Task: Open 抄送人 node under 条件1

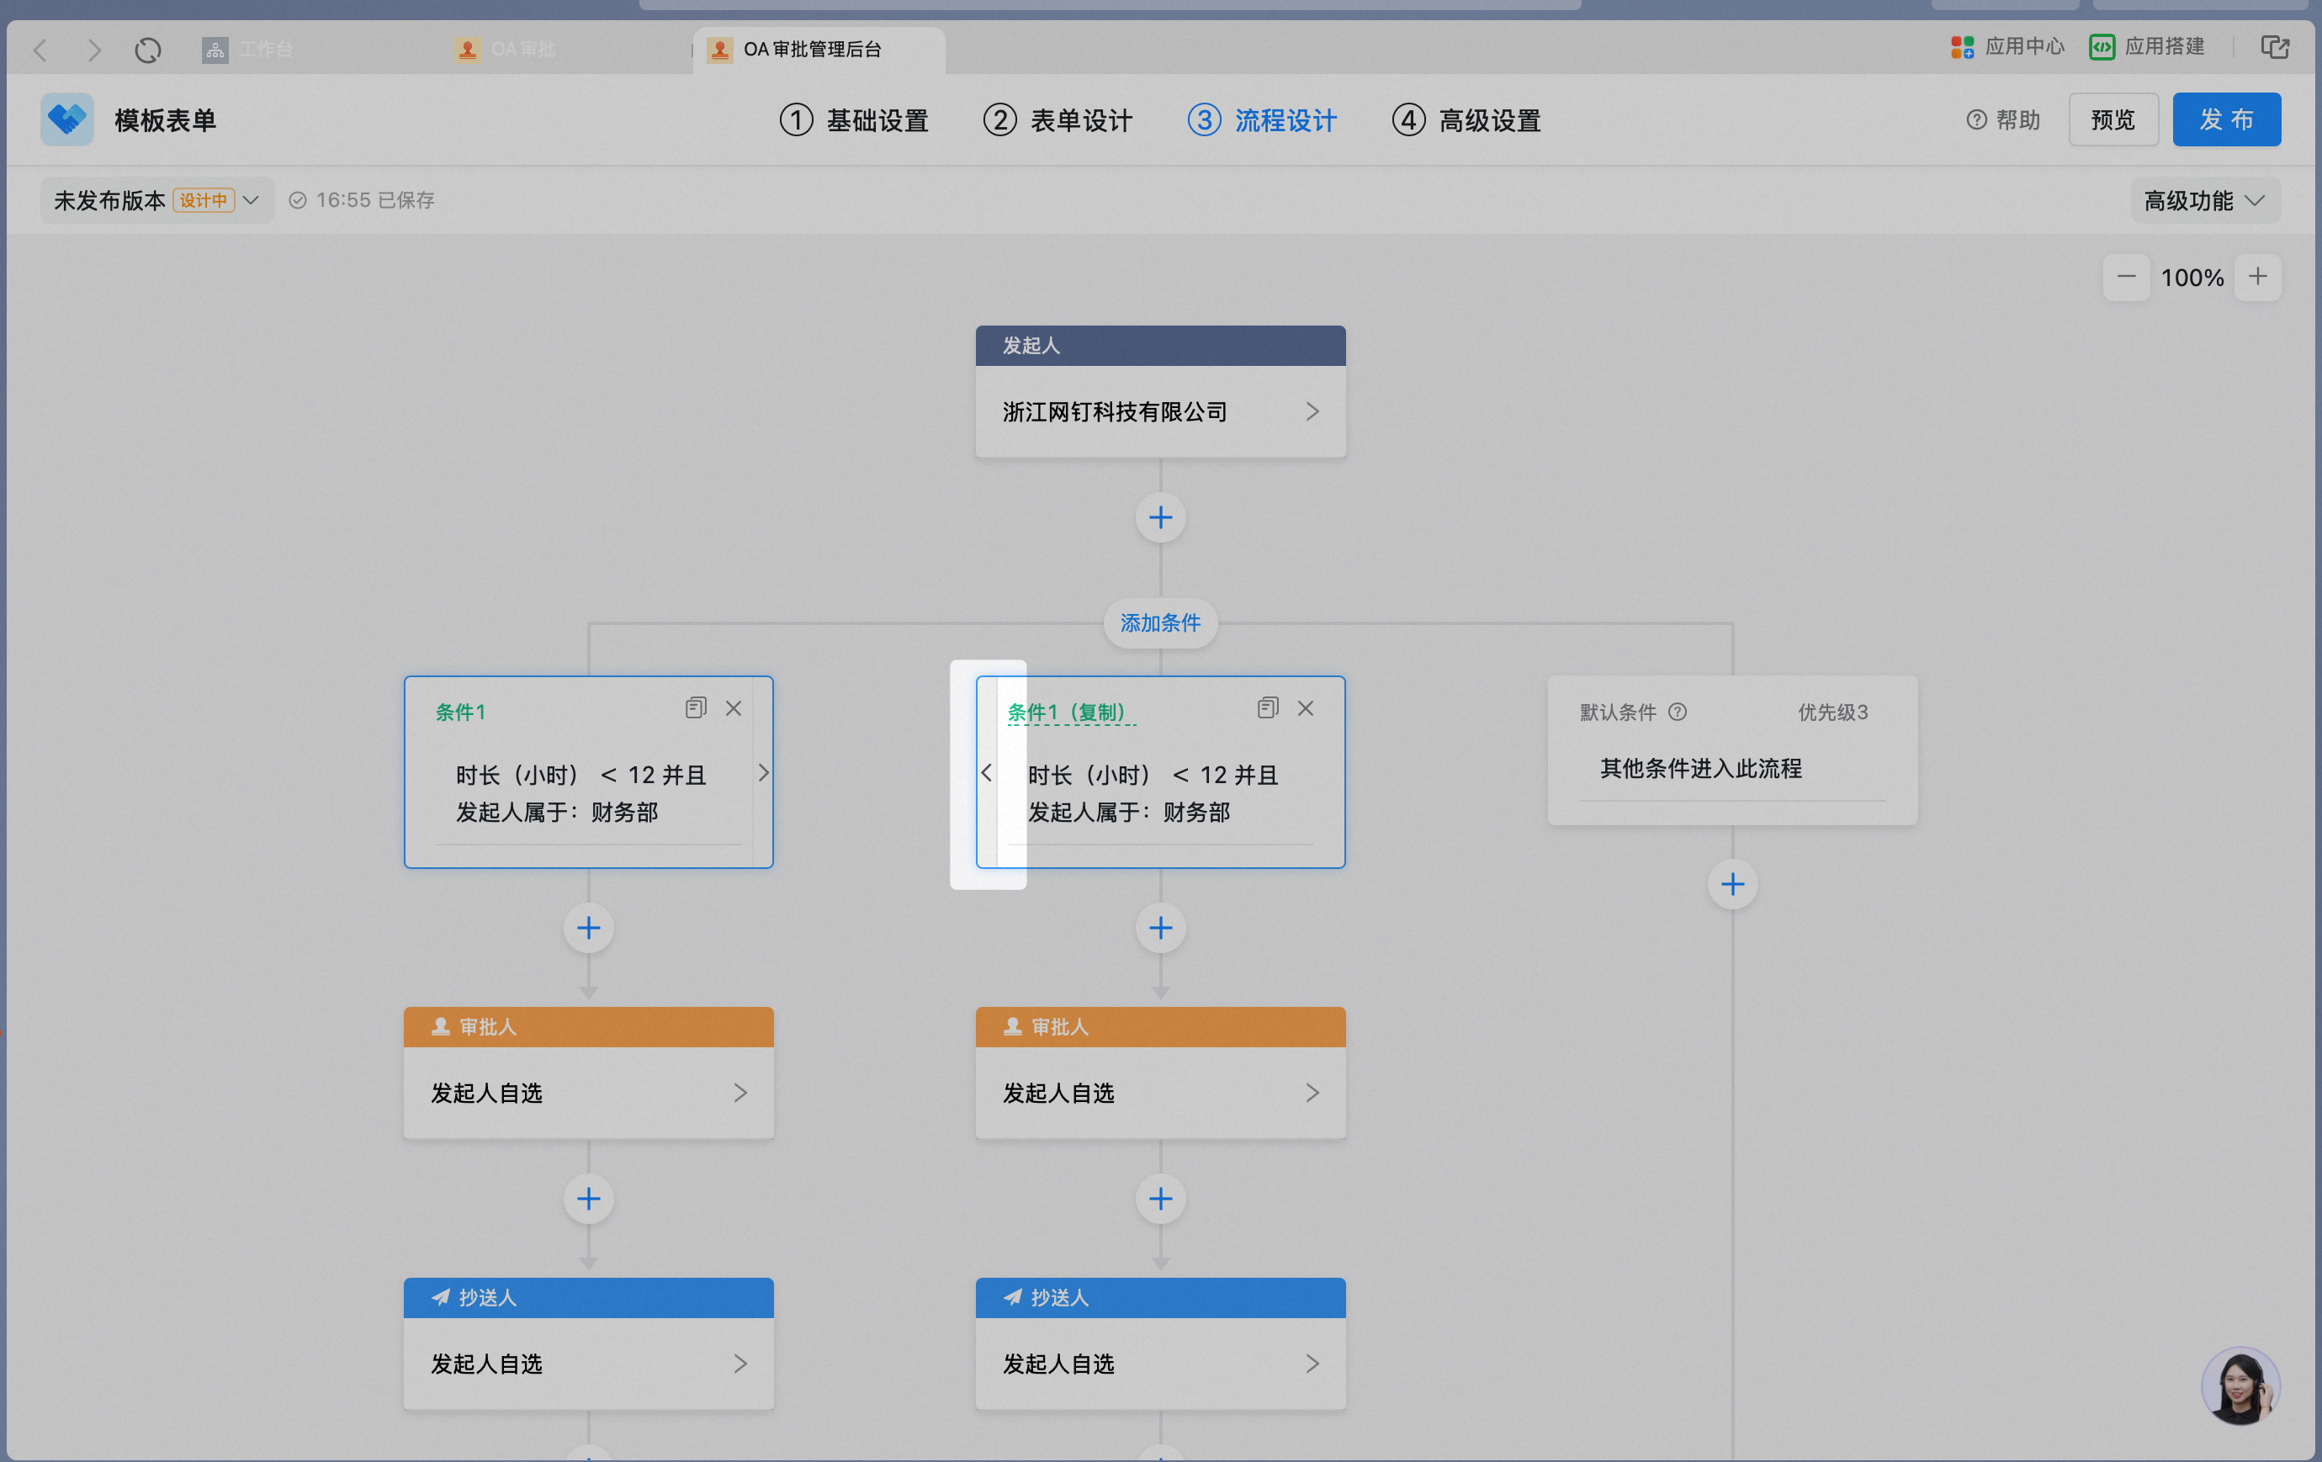Action: tap(588, 1364)
